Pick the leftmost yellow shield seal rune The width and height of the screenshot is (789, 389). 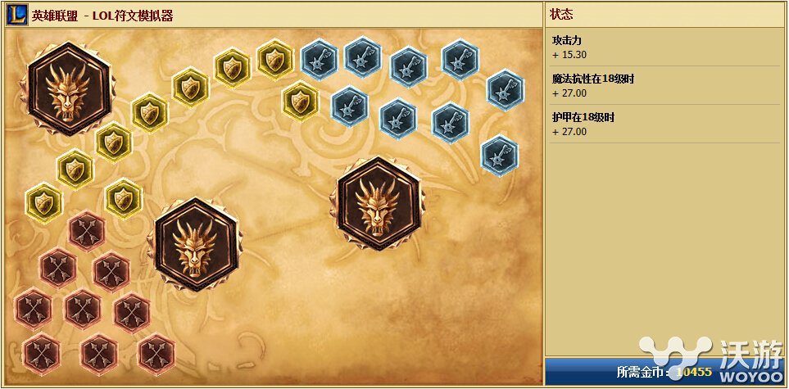tap(43, 203)
